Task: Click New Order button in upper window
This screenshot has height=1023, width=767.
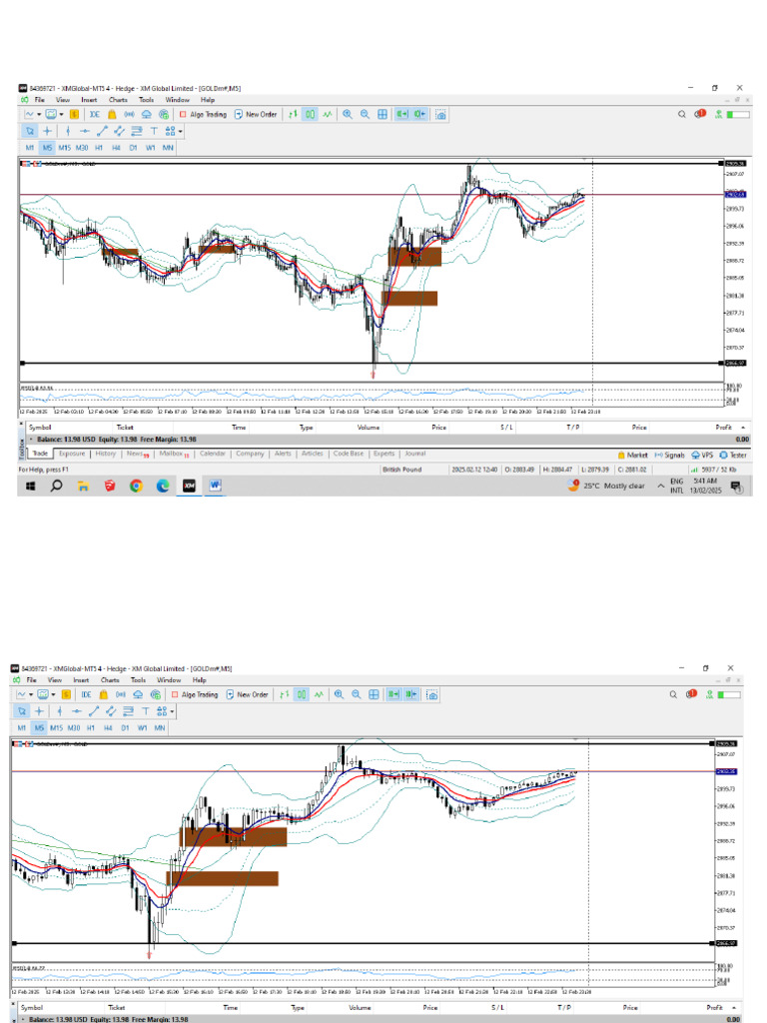Action: 256,114
